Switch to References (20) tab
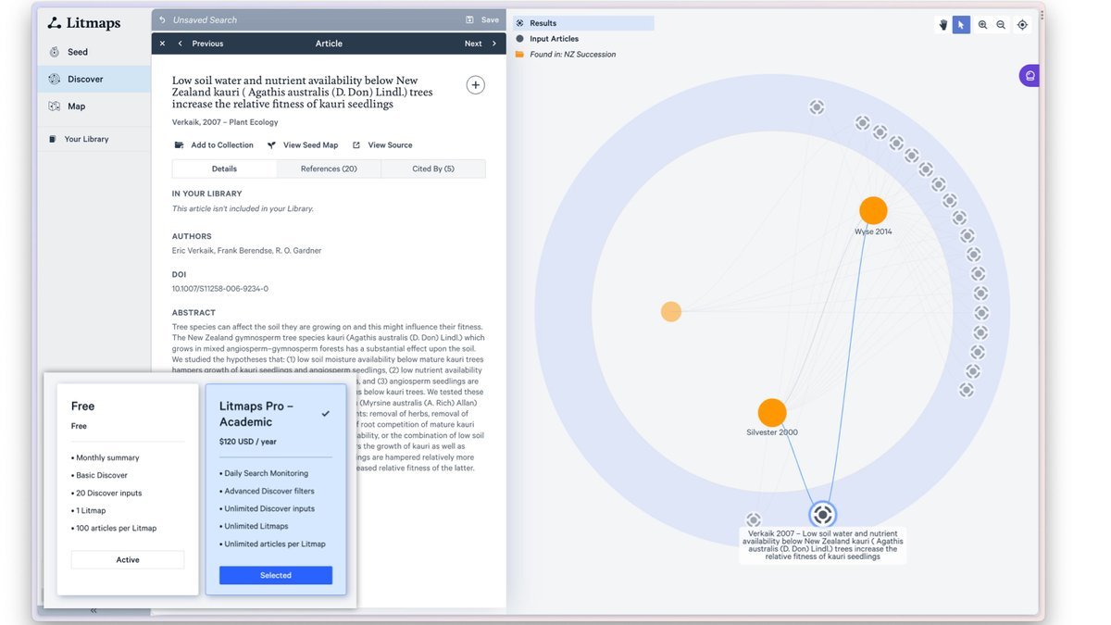Screen dimensions: 1111x625 click(x=329, y=169)
